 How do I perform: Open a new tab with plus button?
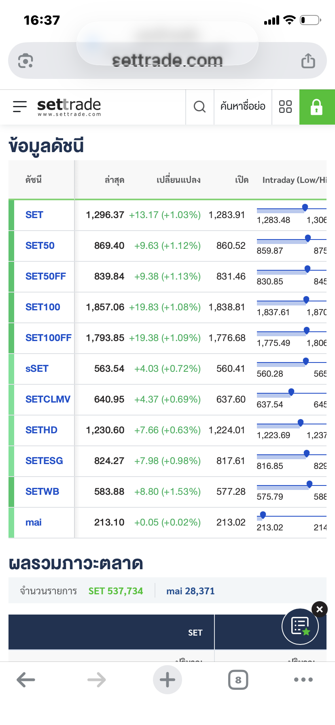(167, 680)
